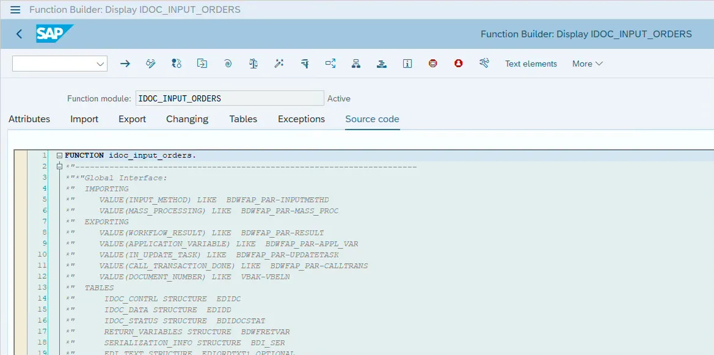Click the Check (scales) toolbar icon
The image size is (714, 355).
click(253, 64)
